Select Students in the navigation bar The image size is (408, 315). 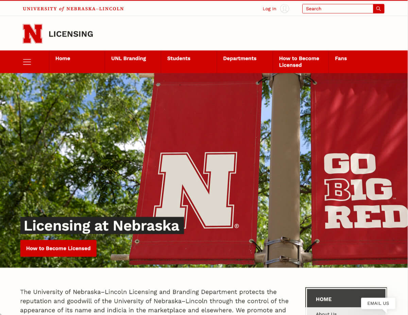point(178,58)
